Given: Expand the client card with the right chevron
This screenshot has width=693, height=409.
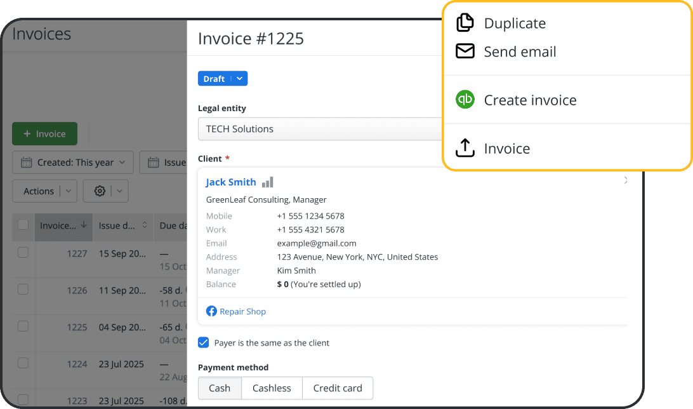Looking at the screenshot, I should [625, 180].
